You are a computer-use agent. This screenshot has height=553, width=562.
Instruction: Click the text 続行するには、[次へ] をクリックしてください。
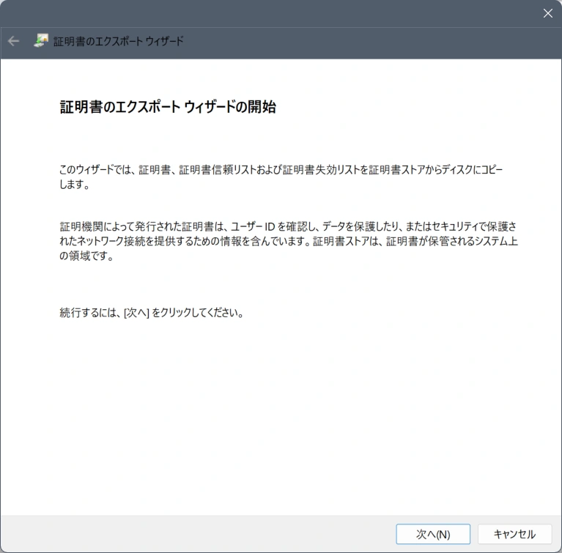coord(152,313)
